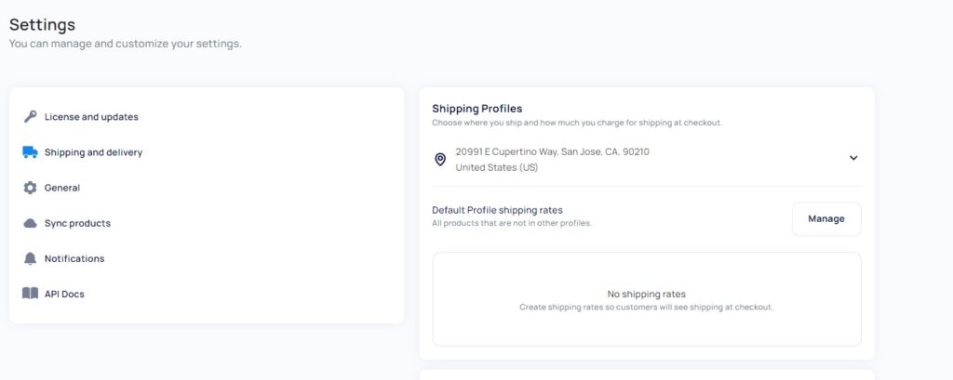953x380 pixels.
Task: Click the Manage button
Action: (826, 219)
